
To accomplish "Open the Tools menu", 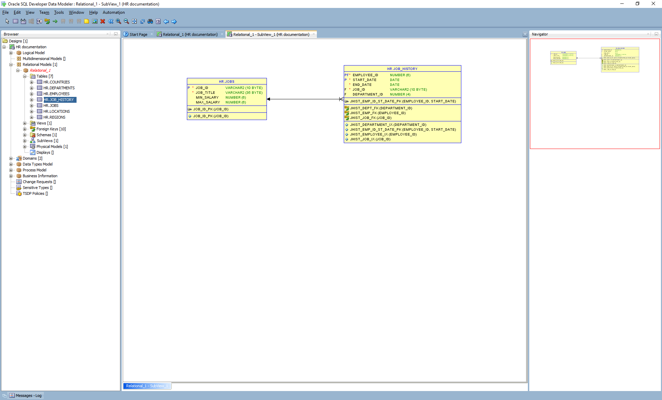I will pos(59,12).
